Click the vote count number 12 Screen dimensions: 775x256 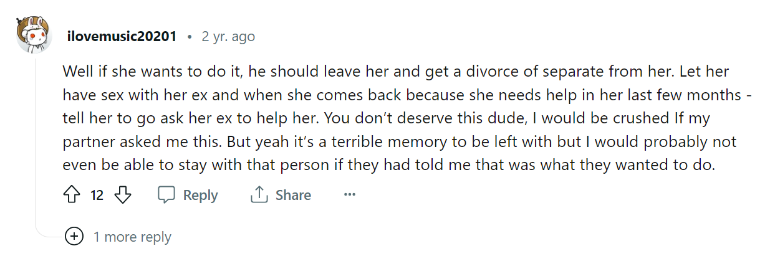coord(97,195)
